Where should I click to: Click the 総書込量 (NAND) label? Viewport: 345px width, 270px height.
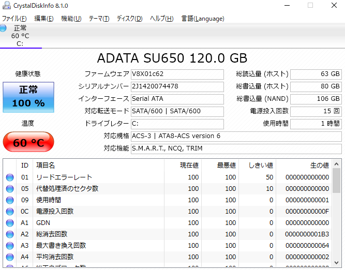point(262,99)
